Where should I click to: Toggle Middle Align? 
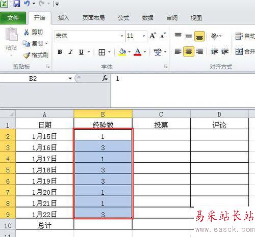point(189,36)
